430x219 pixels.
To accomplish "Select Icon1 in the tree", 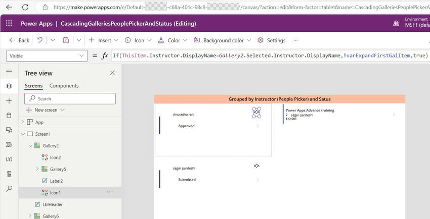I will click(55, 193).
